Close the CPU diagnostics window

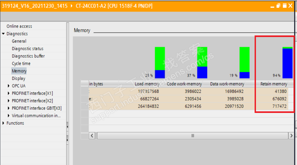[x=291, y=6]
